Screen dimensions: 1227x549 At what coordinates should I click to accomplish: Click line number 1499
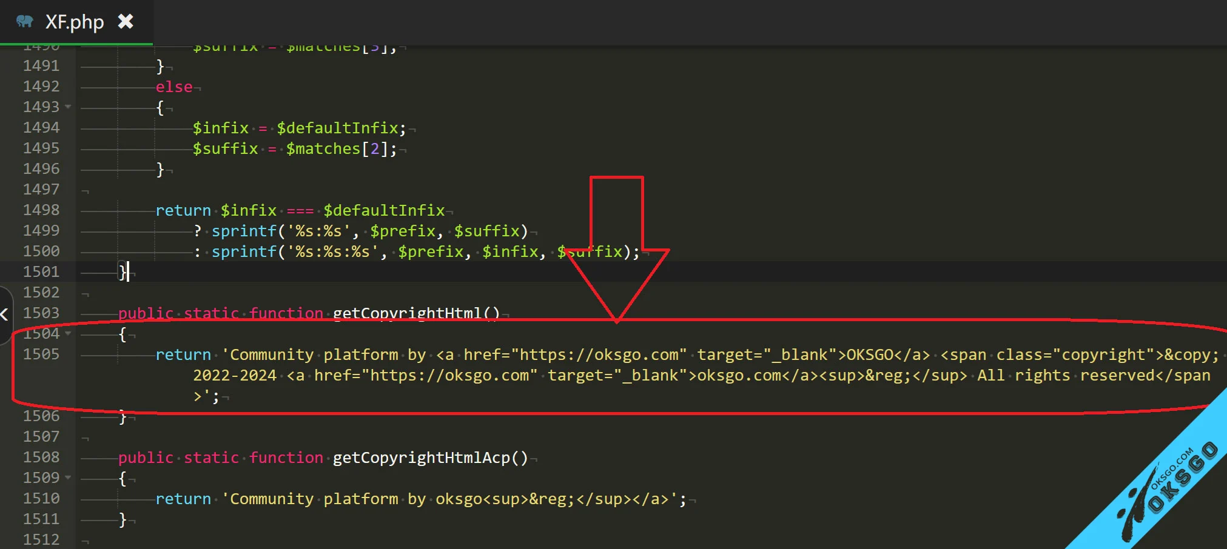coord(41,230)
